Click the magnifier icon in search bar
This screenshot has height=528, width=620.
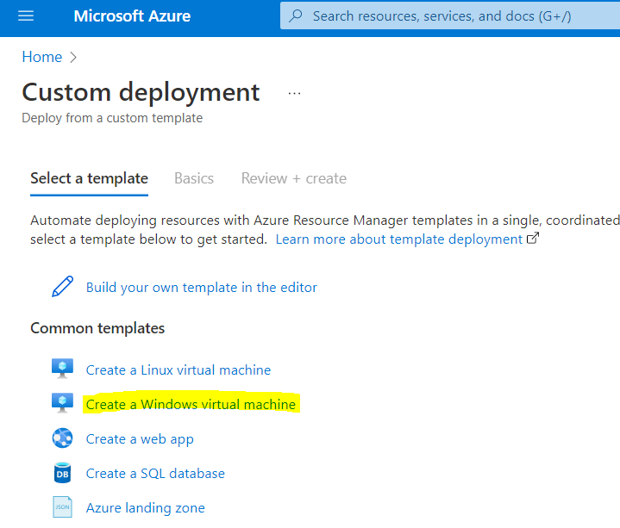[x=296, y=16]
